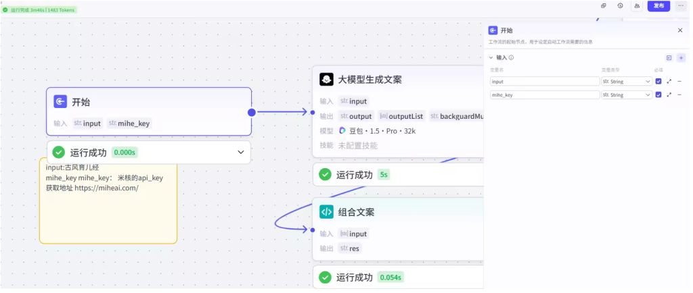This screenshot has width=693, height=293.
Task: Collapse the 输入 section in side panel
Action: [492, 58]
